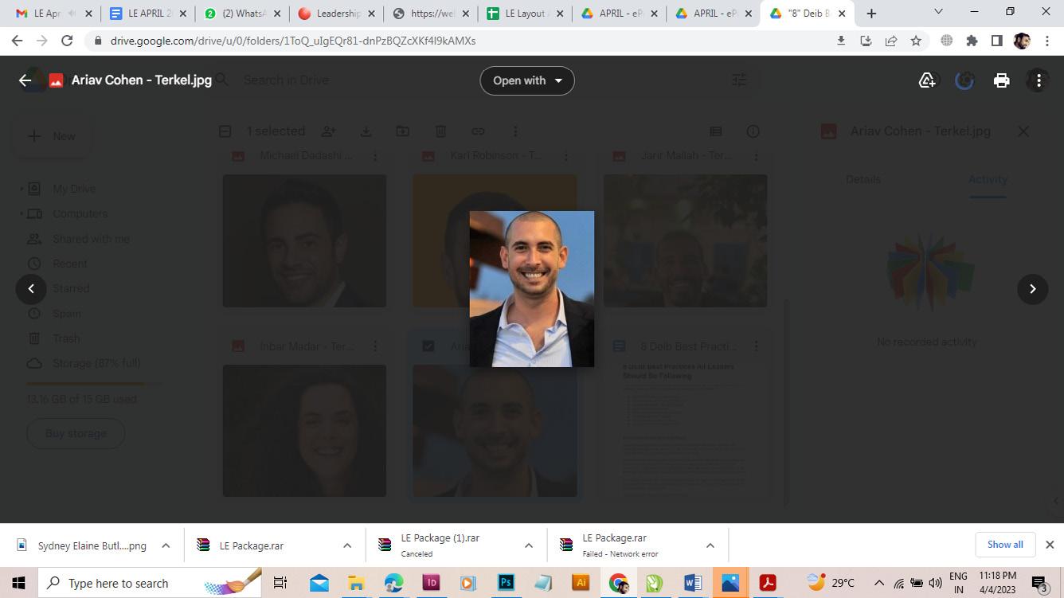Open Microsoft Edge from the taskbar
The height and width of the screenshot is (598, 1064).
(x=393, y=583)
